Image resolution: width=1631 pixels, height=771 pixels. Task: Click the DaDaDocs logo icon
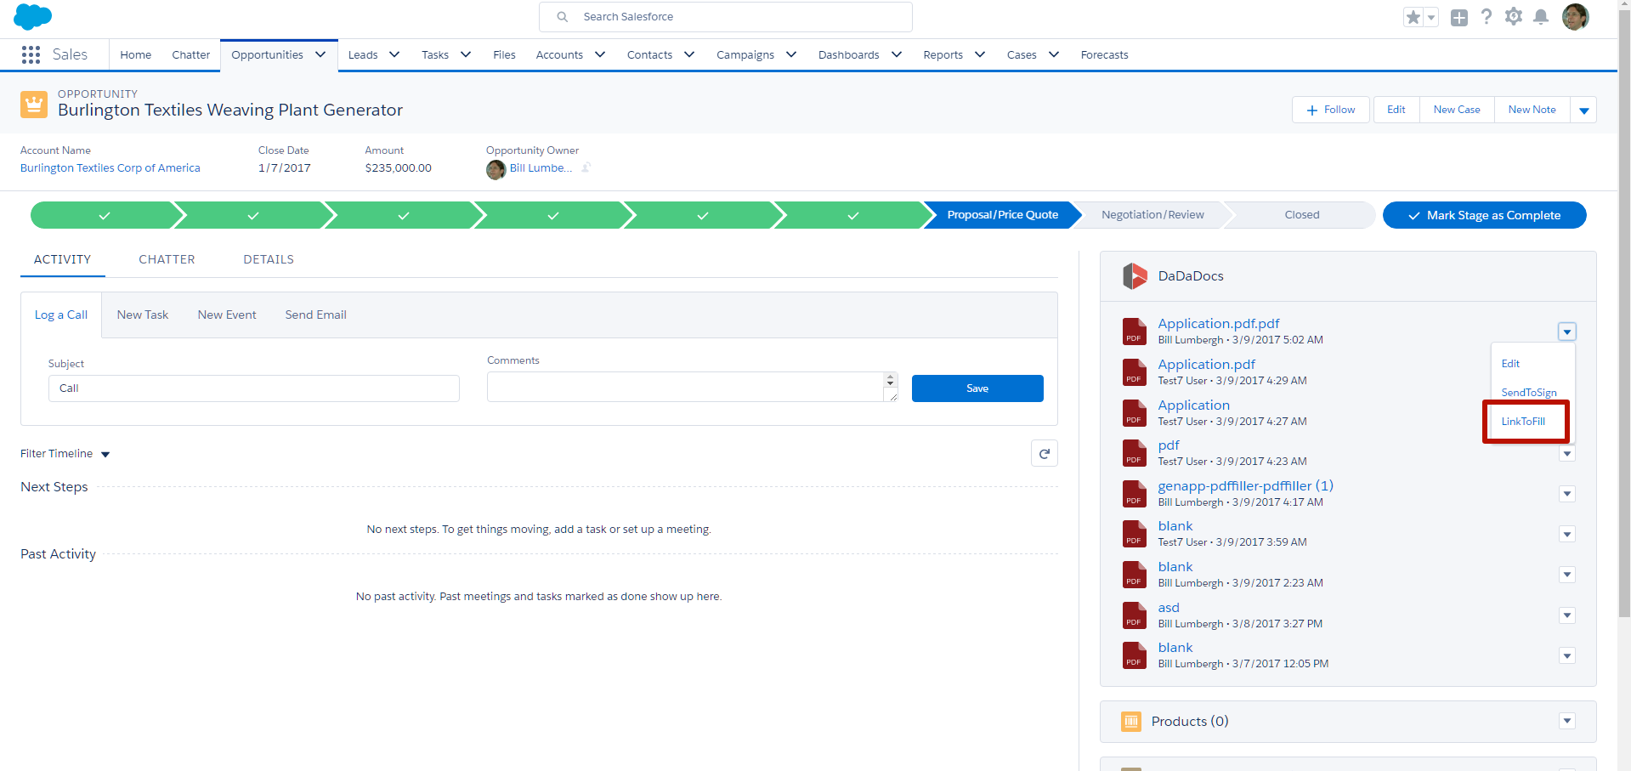point(1135,275)
